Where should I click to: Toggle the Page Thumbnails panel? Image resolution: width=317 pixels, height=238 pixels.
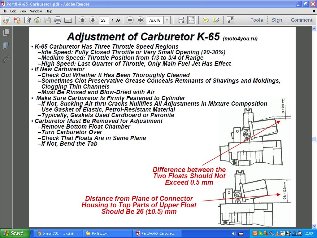pyautogui.click(x=6, y=32)
